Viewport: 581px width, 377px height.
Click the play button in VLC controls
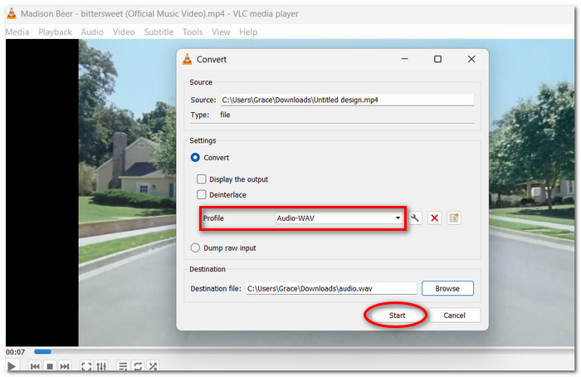click(12, 366)
